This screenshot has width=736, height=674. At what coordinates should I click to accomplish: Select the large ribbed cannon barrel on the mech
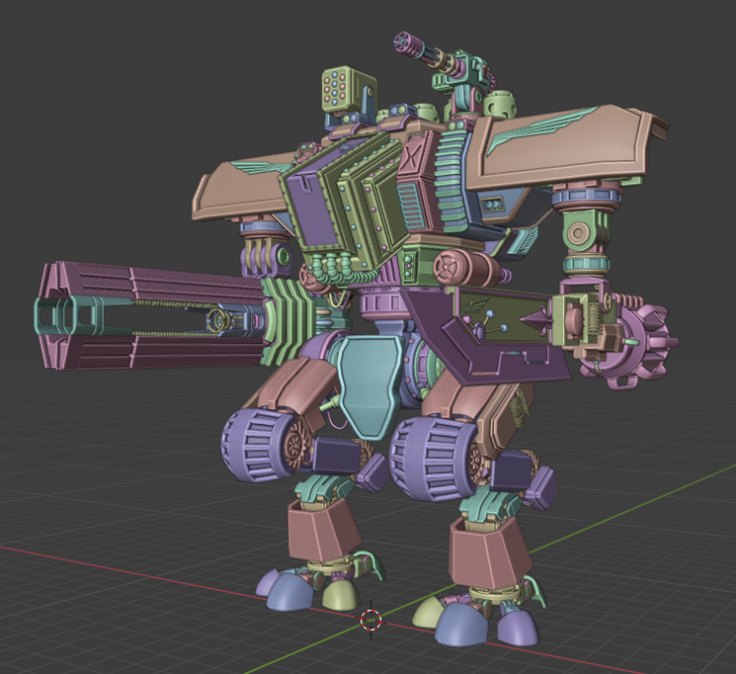(x=150, y=313)
